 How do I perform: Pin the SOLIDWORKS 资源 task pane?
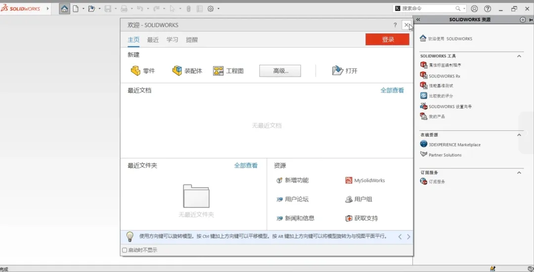[531, 20]
